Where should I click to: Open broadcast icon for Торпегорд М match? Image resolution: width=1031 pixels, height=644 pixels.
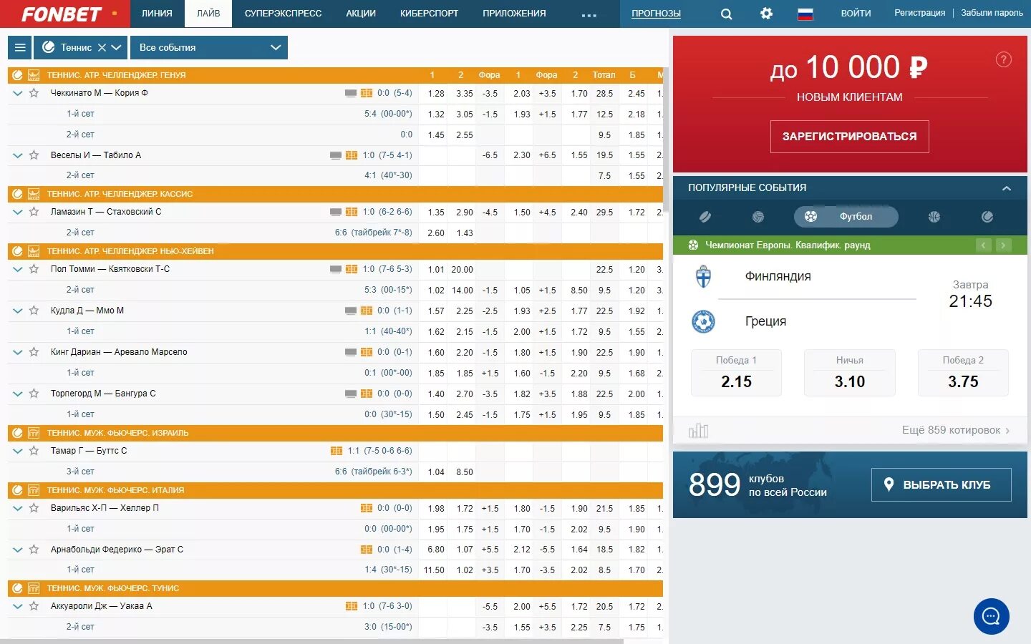pyautogui.click(x=351, y=394)
